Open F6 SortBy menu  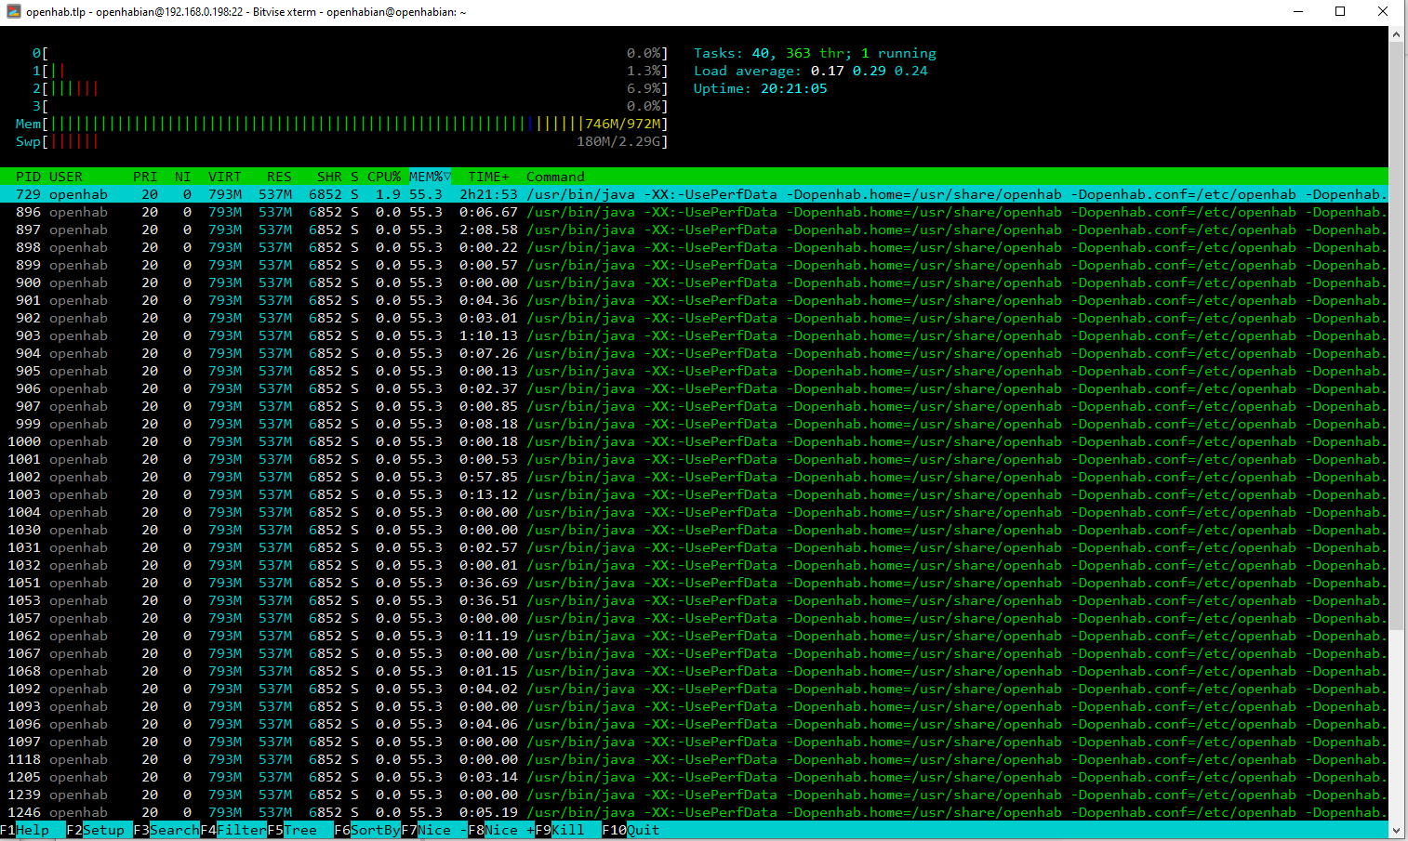click(367, 830)
